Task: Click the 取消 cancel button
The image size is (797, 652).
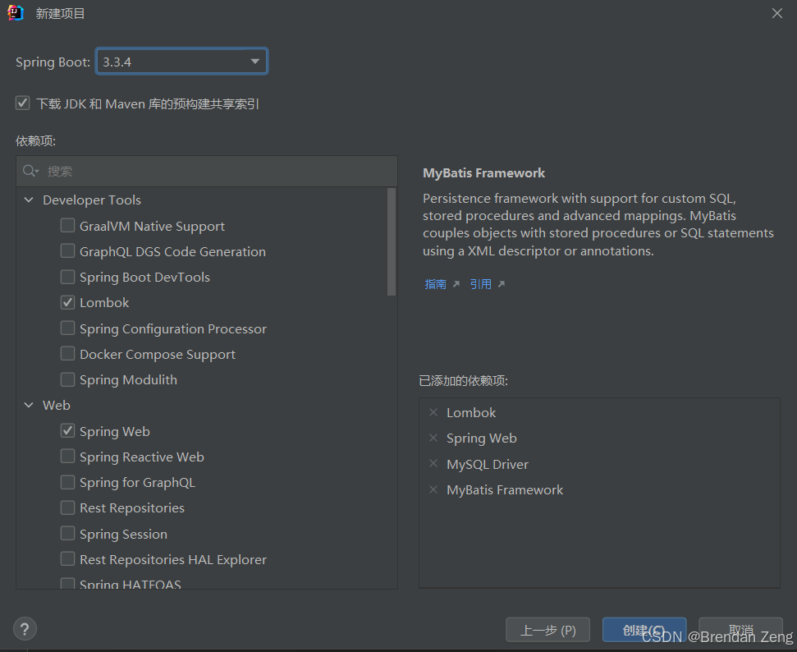Action: click(740, 630)
